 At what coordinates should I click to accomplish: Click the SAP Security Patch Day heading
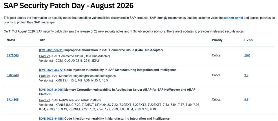point(68,6)
